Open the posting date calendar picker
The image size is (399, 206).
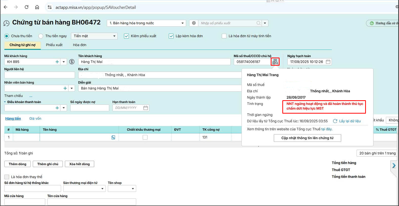(328, 62)
